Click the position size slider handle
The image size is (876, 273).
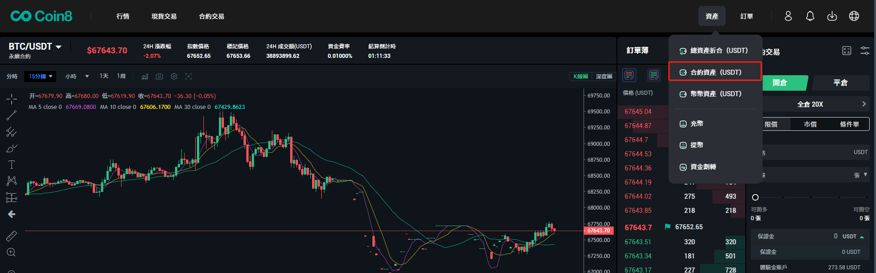tap(755, 197)
